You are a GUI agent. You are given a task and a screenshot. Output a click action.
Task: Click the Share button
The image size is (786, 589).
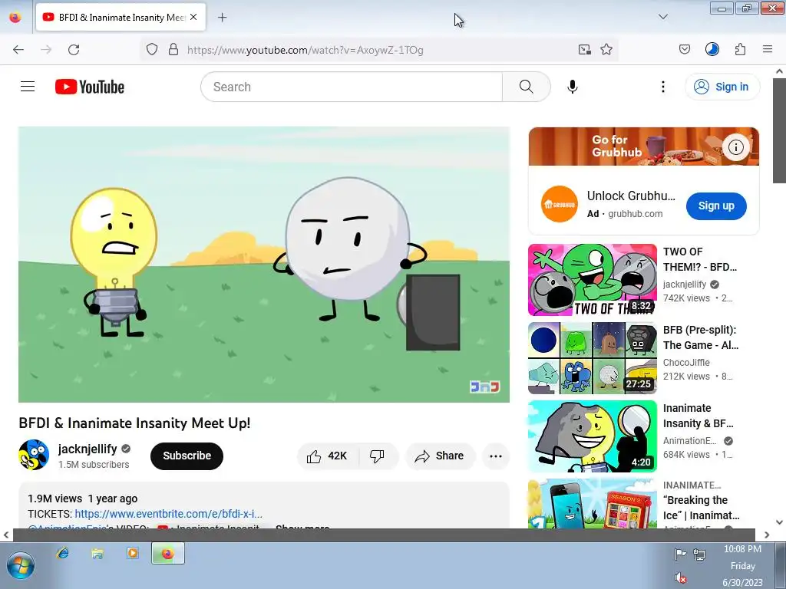(440, 456)
